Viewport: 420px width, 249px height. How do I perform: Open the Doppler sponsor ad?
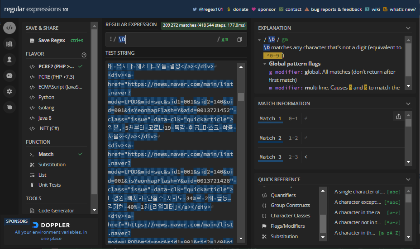[51, 231]
